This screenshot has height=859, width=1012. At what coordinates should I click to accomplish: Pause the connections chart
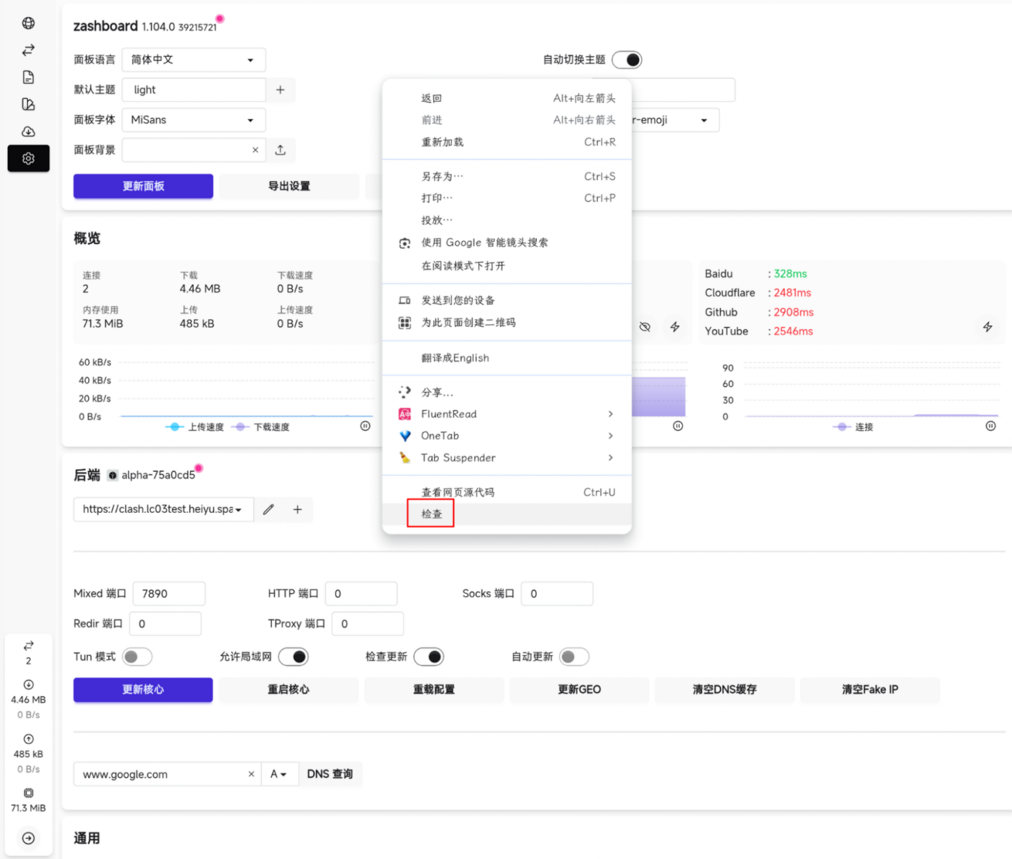coord(990,426)
